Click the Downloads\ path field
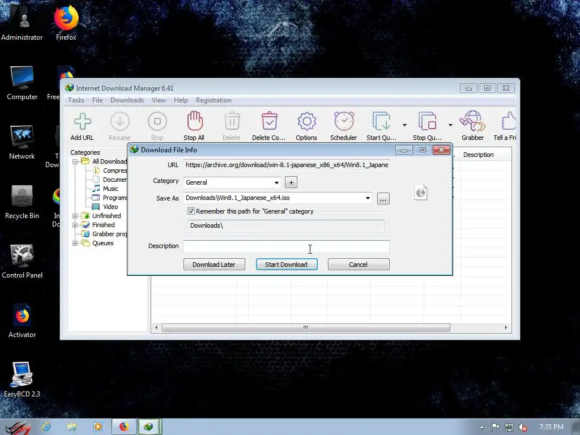 [285, 225]
